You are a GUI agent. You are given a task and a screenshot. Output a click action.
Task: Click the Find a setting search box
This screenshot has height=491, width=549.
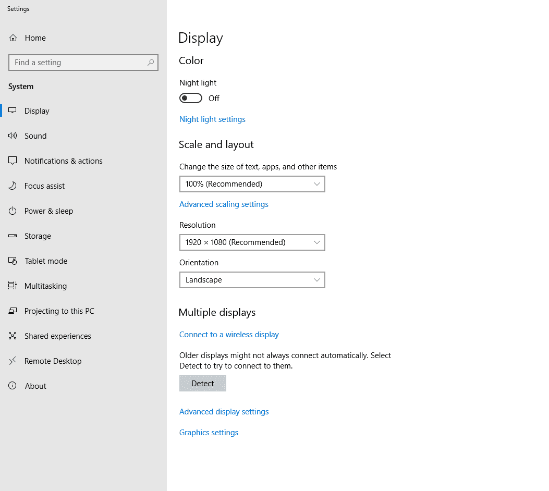coord(83,62)
